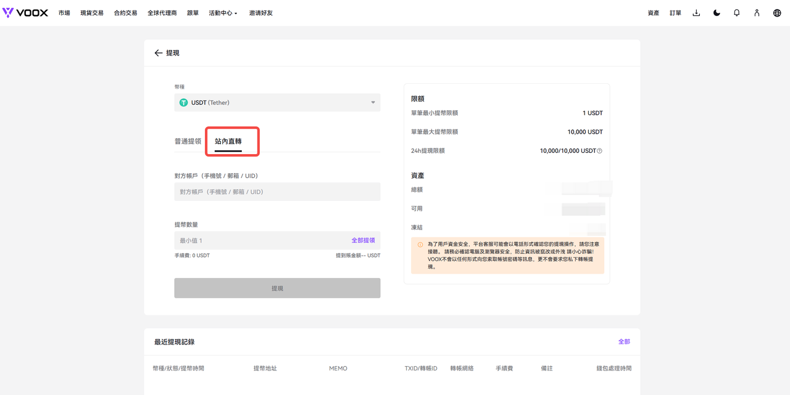Click the 資產 section heading in panel
Screen dimensions: 790x395
(x=418, y=176)
